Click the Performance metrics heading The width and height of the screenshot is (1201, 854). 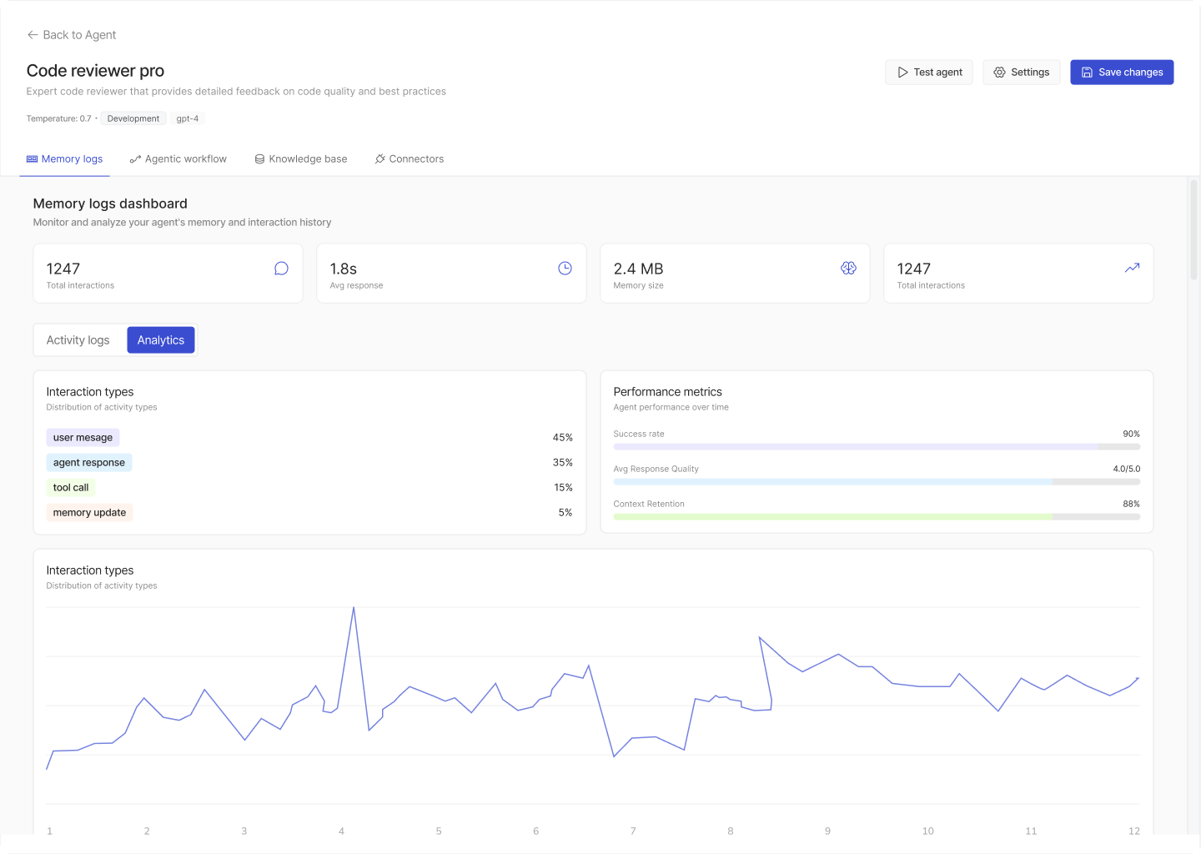[x=668, y=392]
